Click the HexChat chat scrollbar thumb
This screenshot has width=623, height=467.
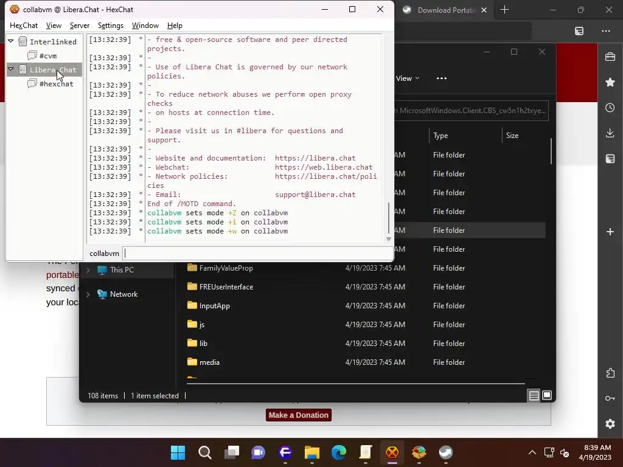(x=389, y=218)
